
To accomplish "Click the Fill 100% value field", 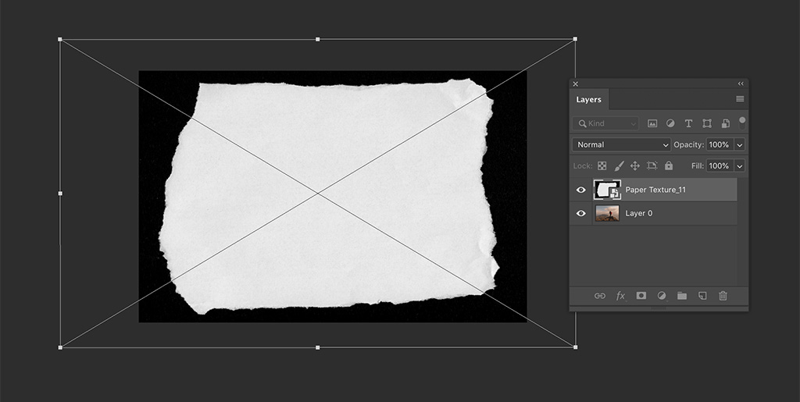I will pyautogui.click(x=720, y=165).
